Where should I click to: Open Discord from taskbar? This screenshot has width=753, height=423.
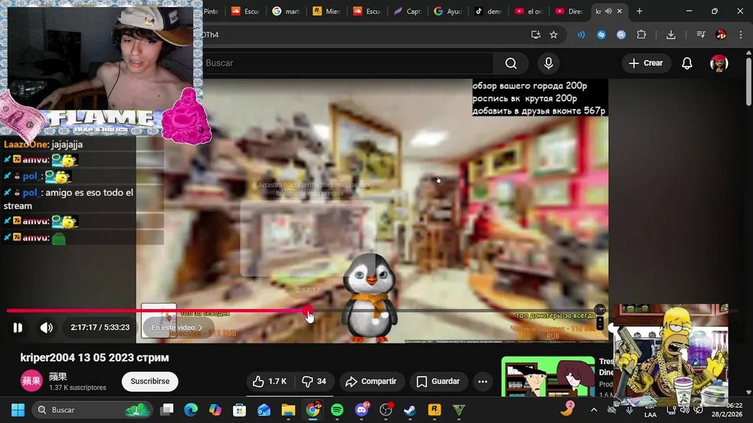click(x=362, y=410)
